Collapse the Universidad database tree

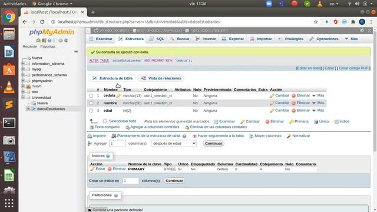[x=23, y=98]
